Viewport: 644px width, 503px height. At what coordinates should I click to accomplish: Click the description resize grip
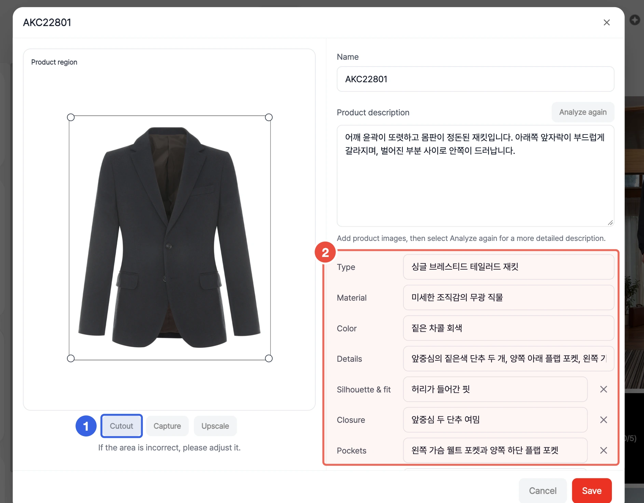(x=610, y=222)
